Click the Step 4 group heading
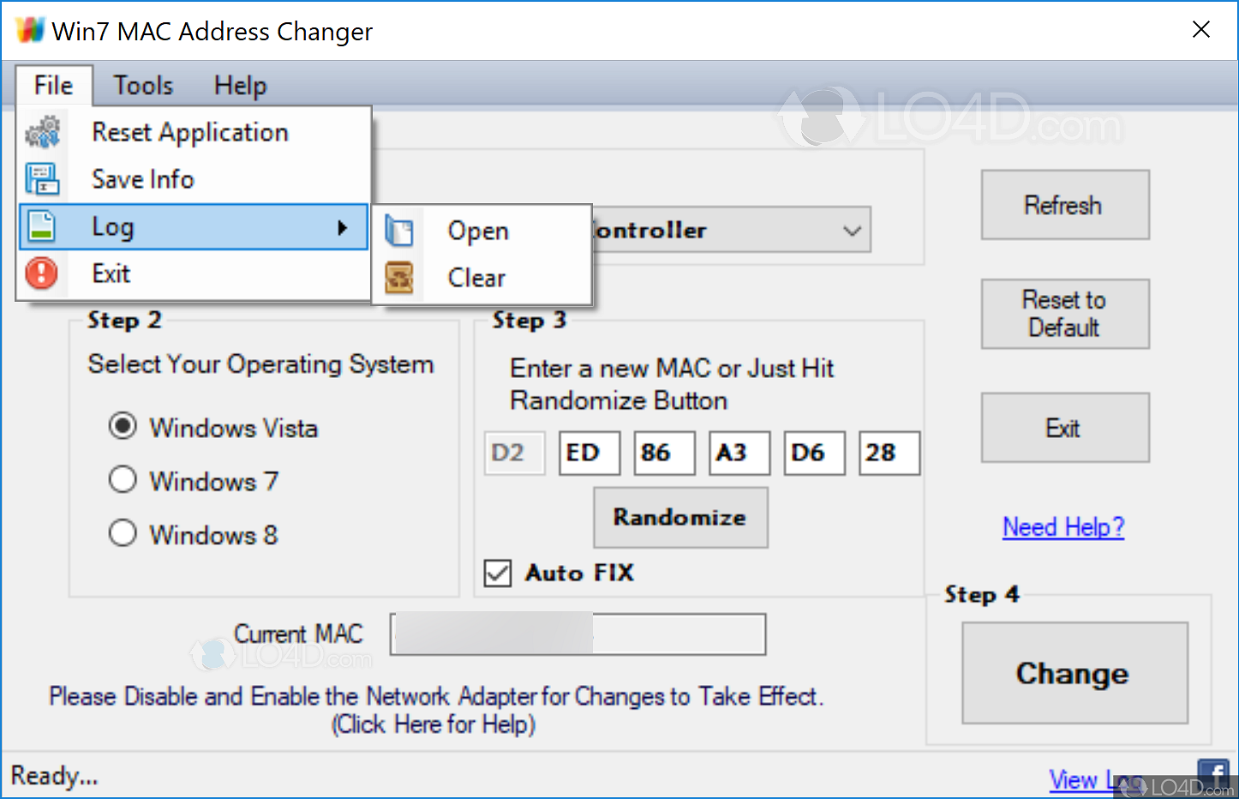Image resolution: width=1239 pixels, height=799 pixels. pos(982,594)
